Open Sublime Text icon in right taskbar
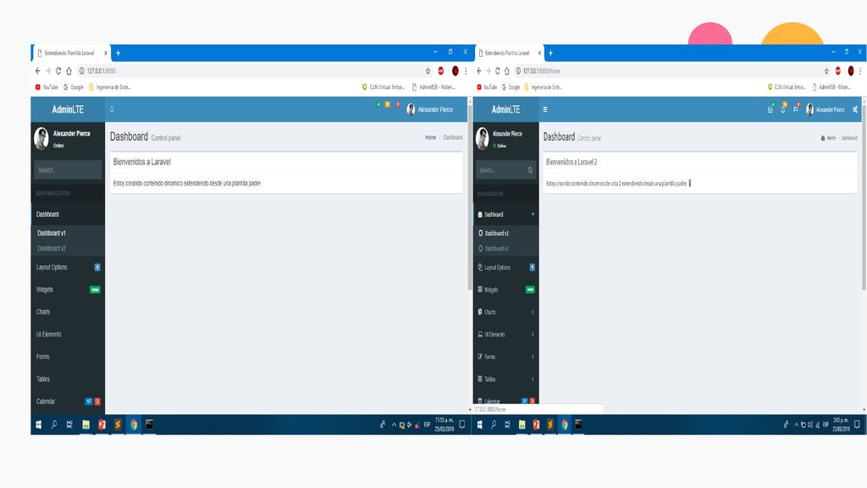867x488 pixels. click(x=549, y=424)
